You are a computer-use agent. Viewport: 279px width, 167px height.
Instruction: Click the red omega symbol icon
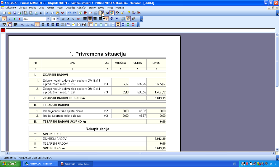pyautogui.click(x=117, y=13)
